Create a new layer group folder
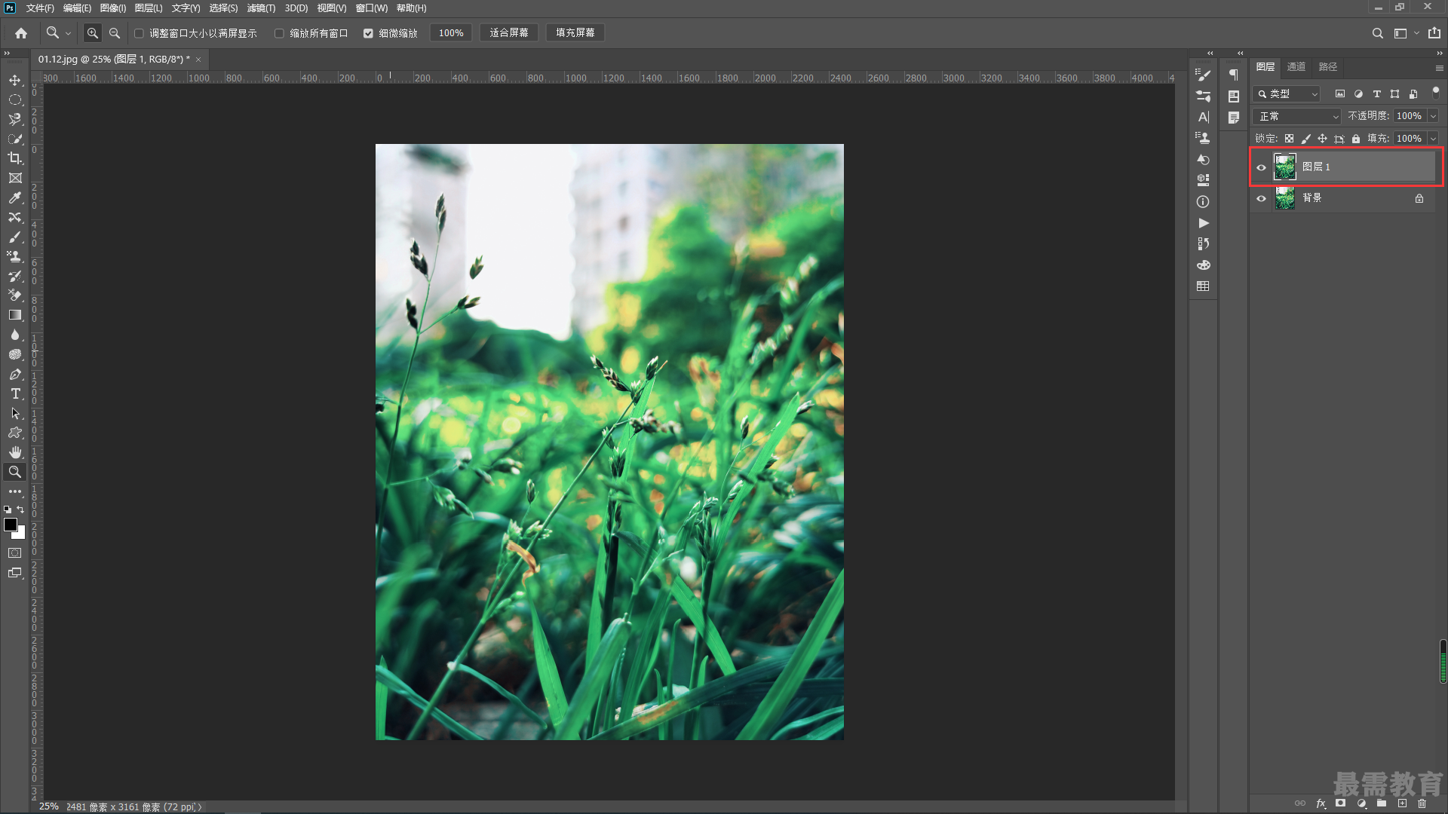 (x=1382, y=803)
